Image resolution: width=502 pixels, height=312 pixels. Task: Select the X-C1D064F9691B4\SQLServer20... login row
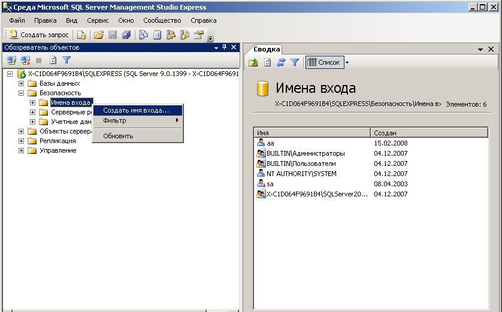(x=371, y=194)
